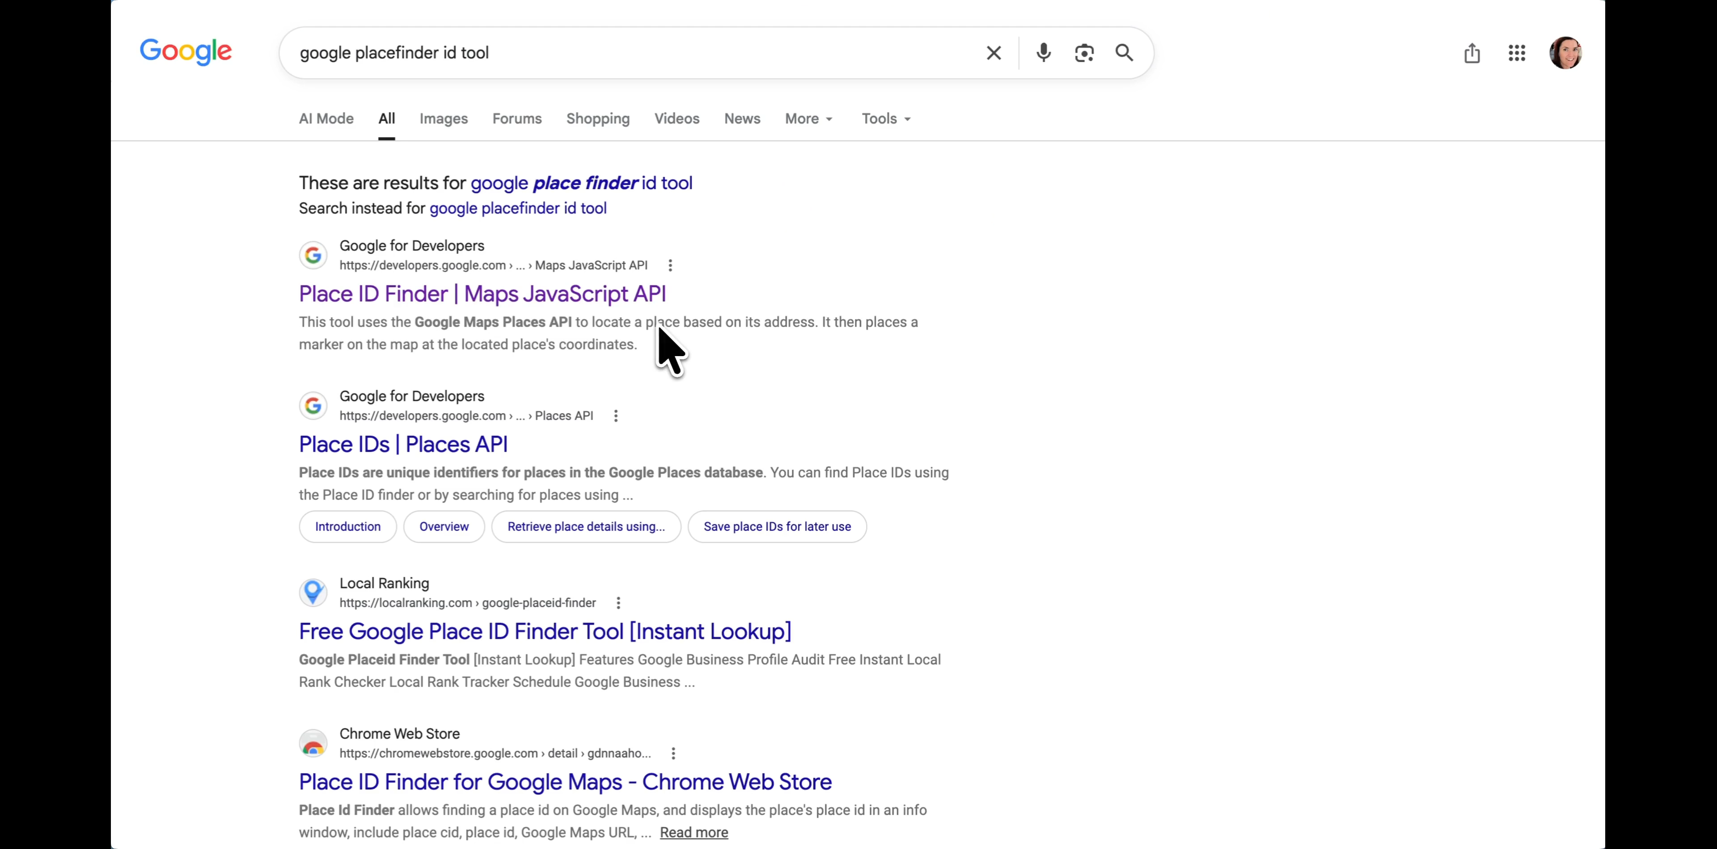
Task: Open options menu for Local Ranking result
Action: pos(618,603)
